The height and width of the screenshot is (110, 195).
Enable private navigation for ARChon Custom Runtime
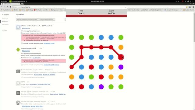click(x=22, y=43)
